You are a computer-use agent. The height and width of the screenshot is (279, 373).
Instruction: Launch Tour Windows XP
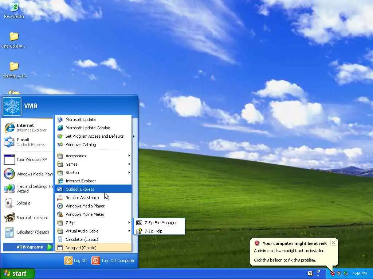point(27,159)
